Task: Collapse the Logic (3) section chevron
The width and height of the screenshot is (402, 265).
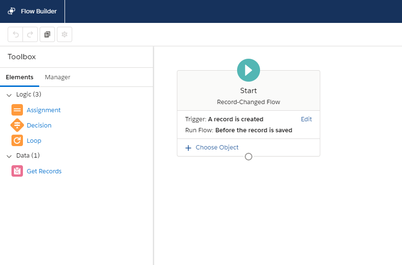Action: [9, 95]
